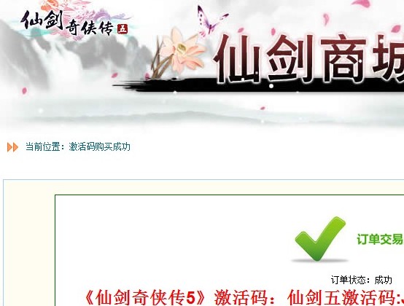
Task: Click the black ink brush stroke
Action: (x=257, y=85)
